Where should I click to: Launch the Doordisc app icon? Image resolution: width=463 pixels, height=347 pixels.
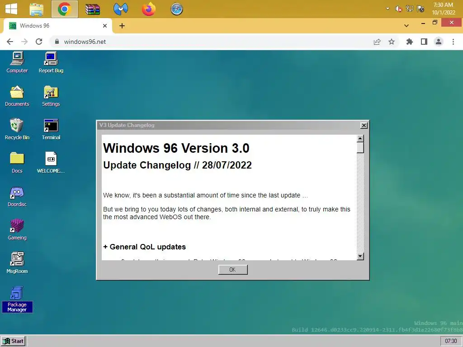[17, 196]
